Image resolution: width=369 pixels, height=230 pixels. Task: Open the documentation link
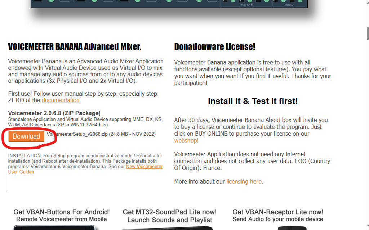(x=60, y=100)
